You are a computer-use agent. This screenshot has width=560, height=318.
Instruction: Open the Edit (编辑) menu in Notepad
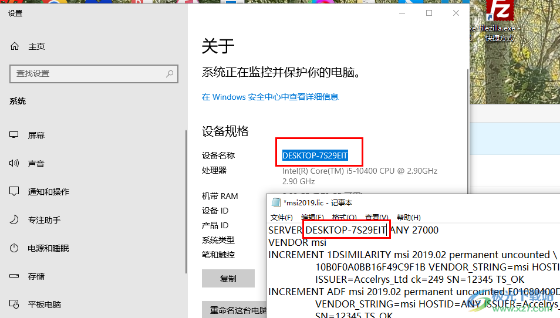(312, 217)
